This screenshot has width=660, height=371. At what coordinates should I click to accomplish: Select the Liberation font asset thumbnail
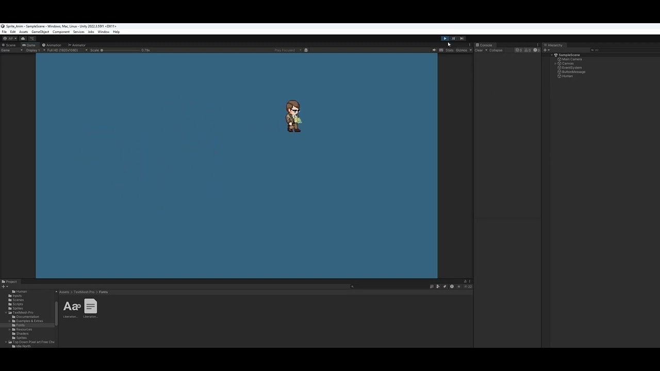tap(72, 307)
